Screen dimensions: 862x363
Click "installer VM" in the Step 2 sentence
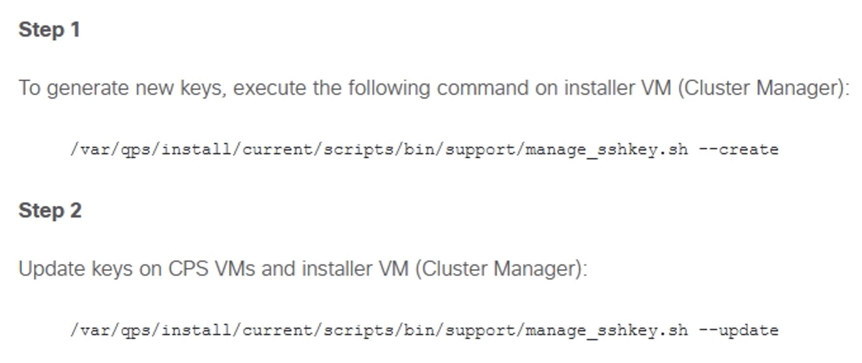355,269
